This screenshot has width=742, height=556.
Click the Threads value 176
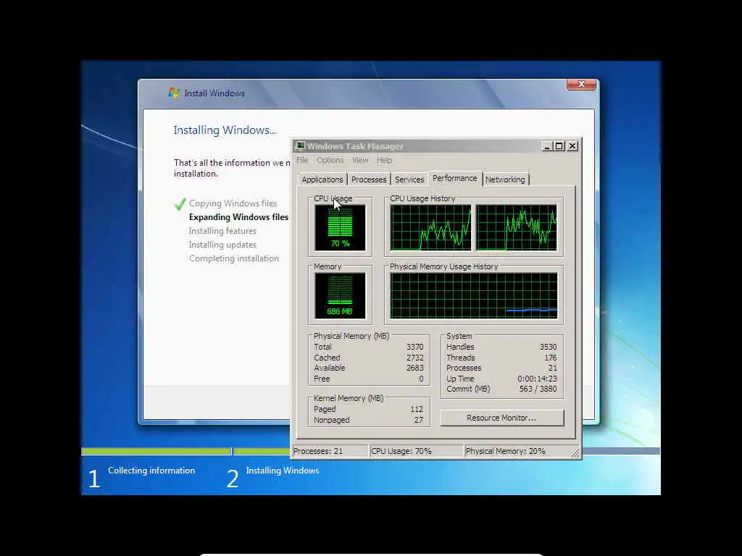pos(551,358)
